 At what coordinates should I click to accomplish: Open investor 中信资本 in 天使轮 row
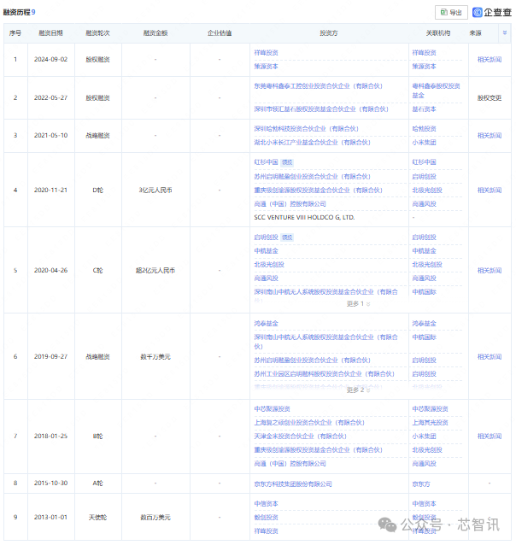[x=266, y=503]
